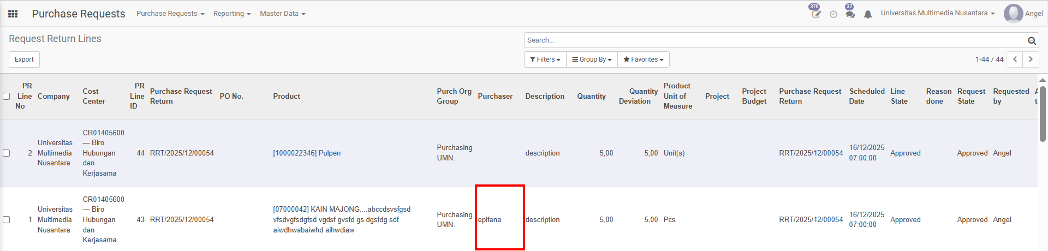1048x251 pixels.
Task: Click into the Search input field
Action: tap(775, 40)
